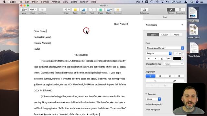Screen dimensions: 207x116
Task: Open the Lines spacing dropdown
Action: [153, 99]
